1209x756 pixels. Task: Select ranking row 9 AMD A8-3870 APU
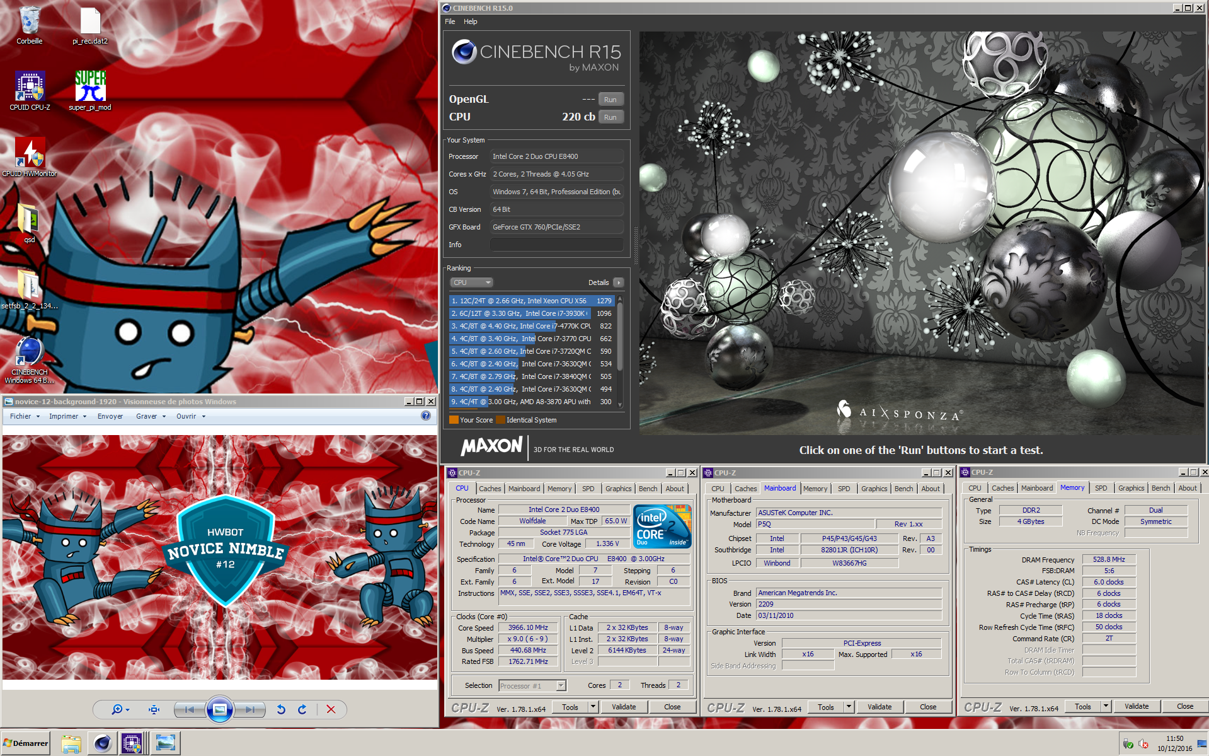(x=532, y=402)
